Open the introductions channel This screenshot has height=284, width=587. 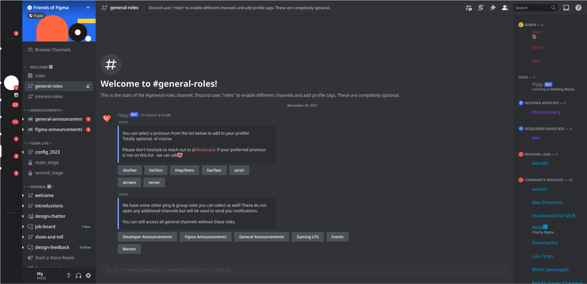[59, 206]
